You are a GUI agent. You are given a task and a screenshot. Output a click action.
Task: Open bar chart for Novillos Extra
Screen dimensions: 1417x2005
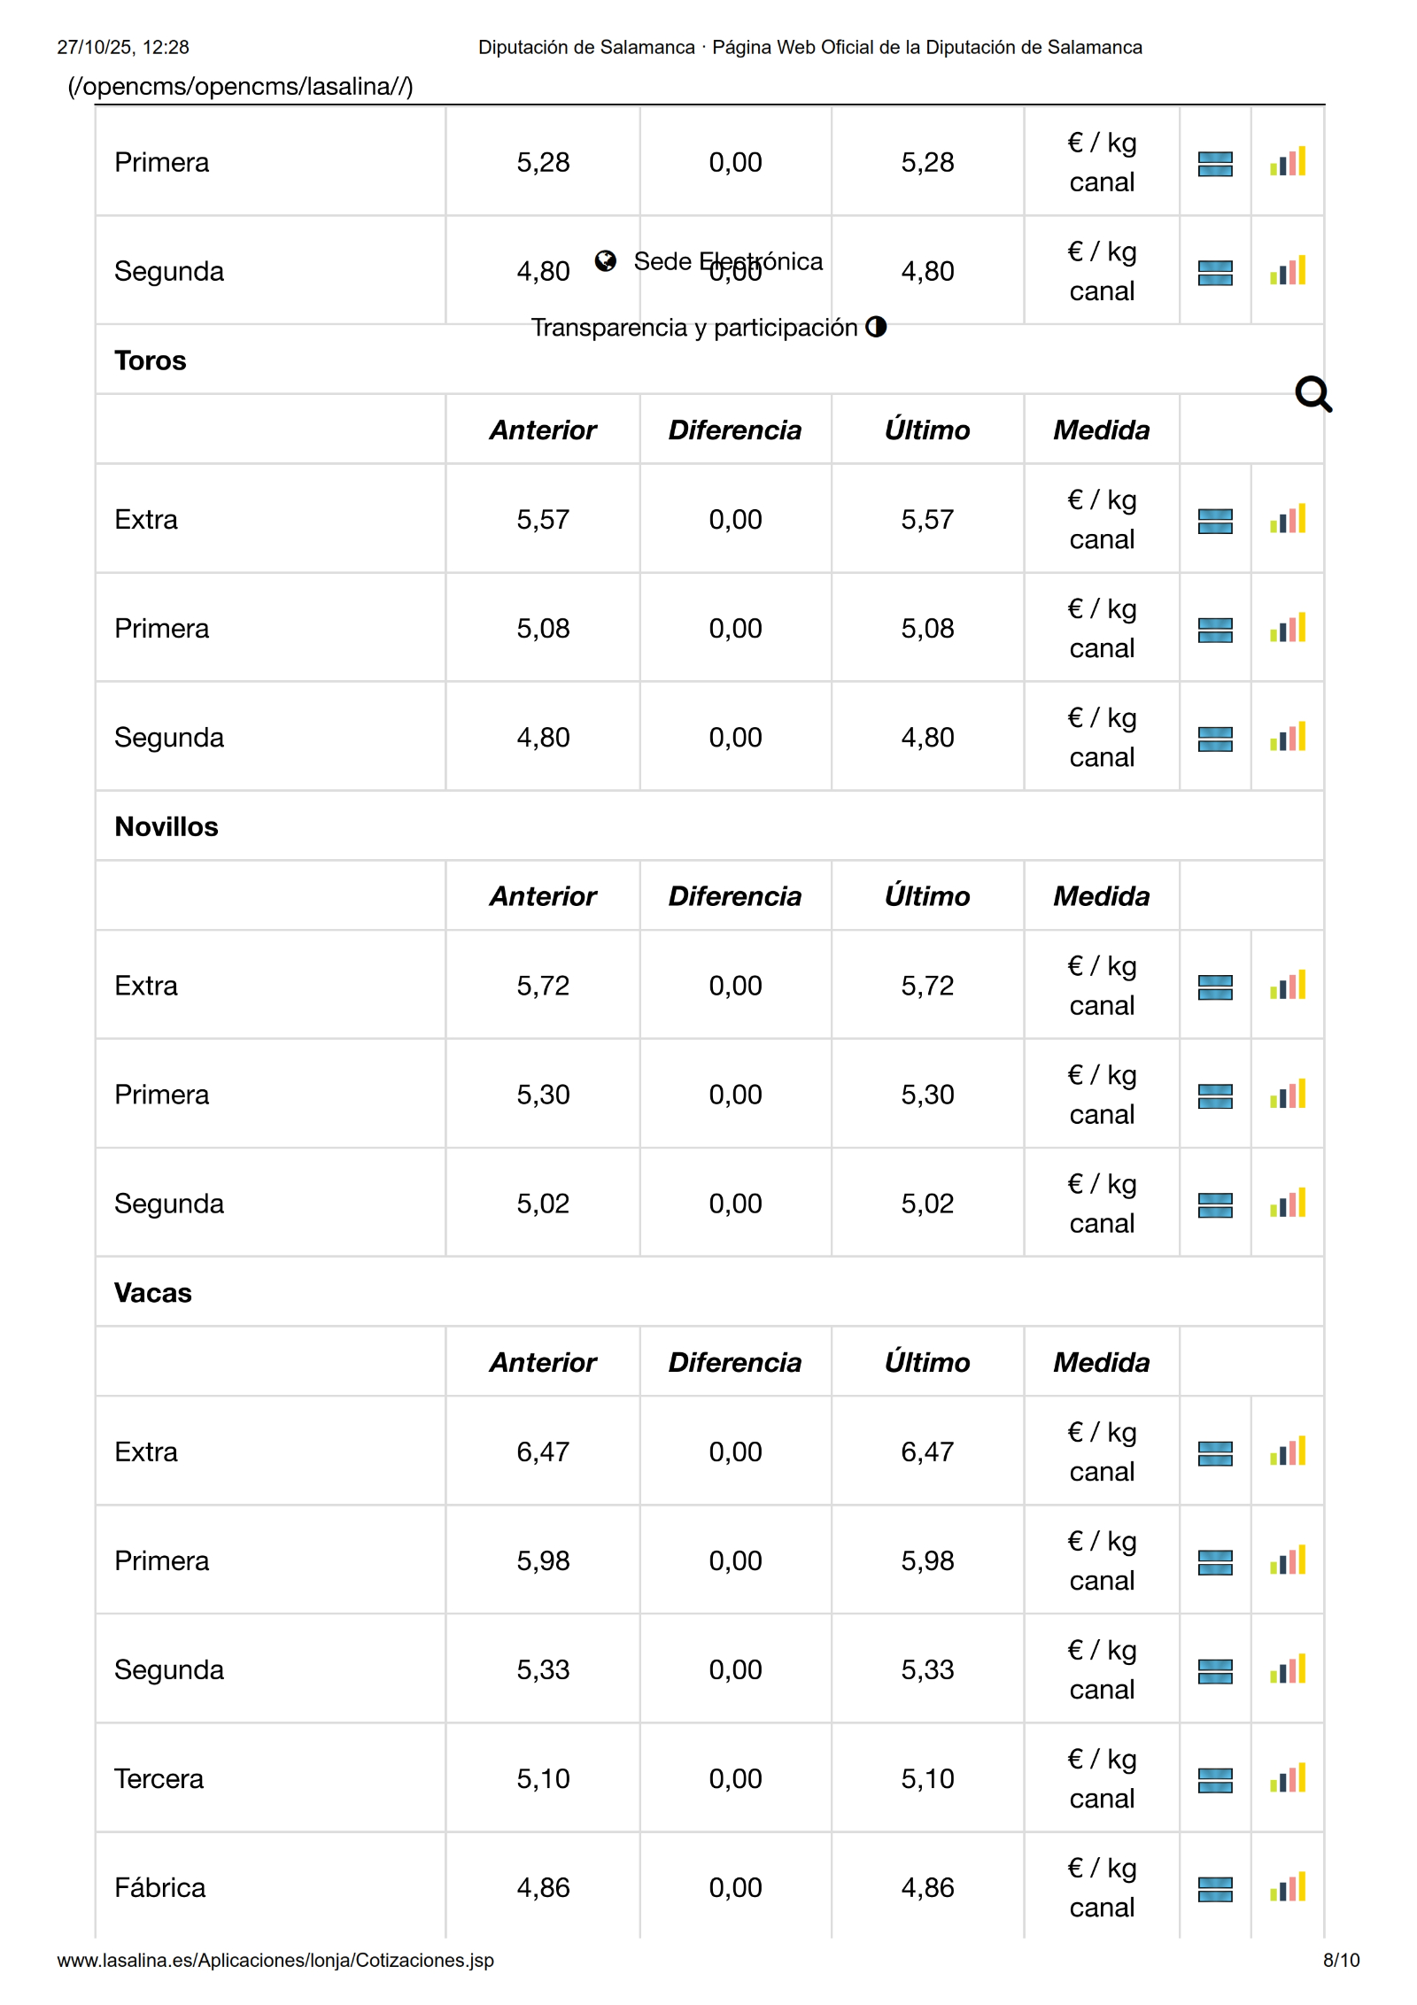(x=1287, y=985)
